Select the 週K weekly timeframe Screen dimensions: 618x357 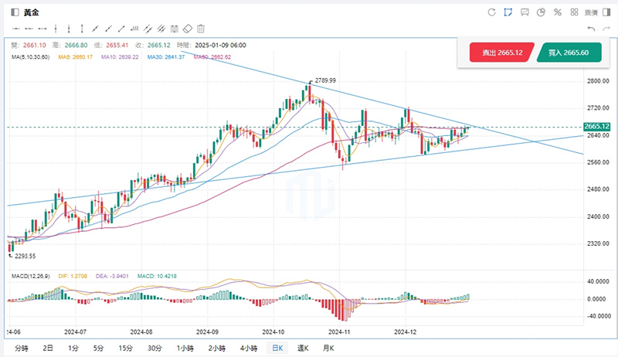[x=303, y=348]
